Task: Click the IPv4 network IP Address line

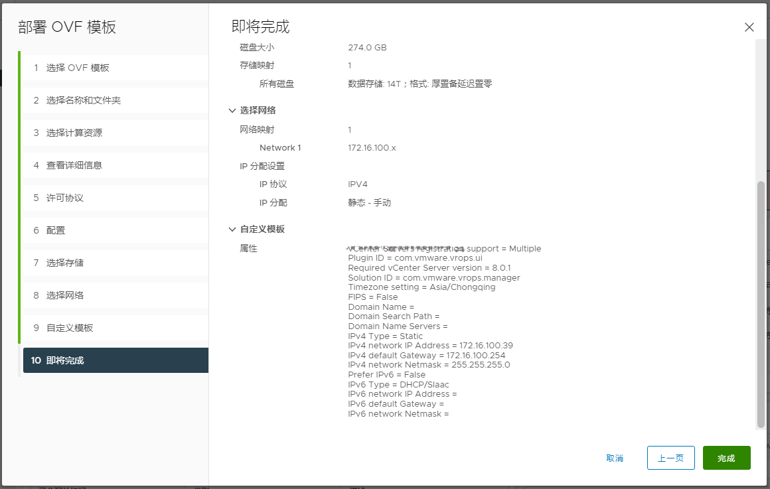Action: coord(430,346)
